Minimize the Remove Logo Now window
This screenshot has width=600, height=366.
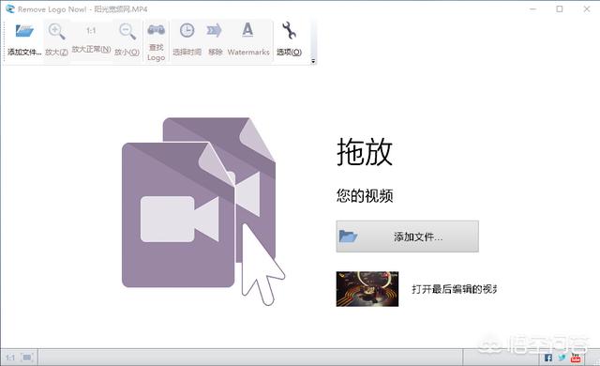pos(533,8)
